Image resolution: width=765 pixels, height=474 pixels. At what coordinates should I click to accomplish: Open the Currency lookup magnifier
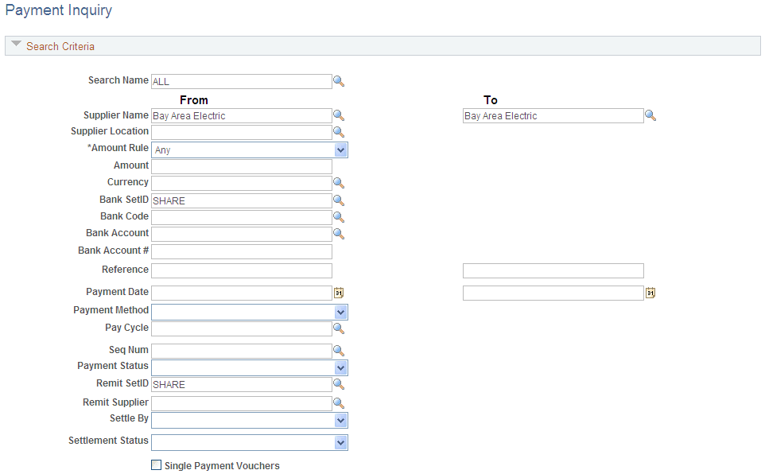[x=339, y=183]
